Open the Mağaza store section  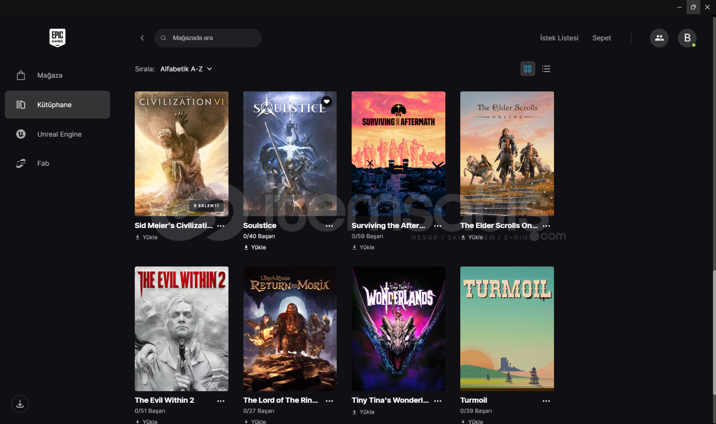(57, 75)
